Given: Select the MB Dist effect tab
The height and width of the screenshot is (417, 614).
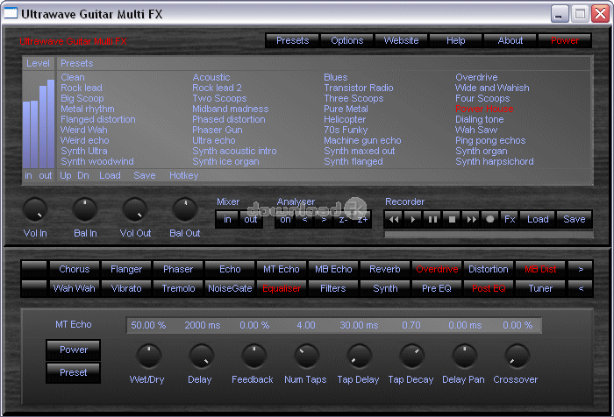Looking at the screenshot, I should coord(540,269).
